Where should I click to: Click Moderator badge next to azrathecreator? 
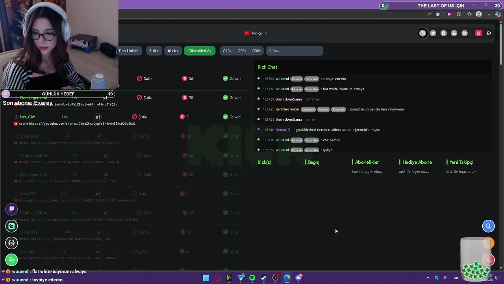pos(308,109)
